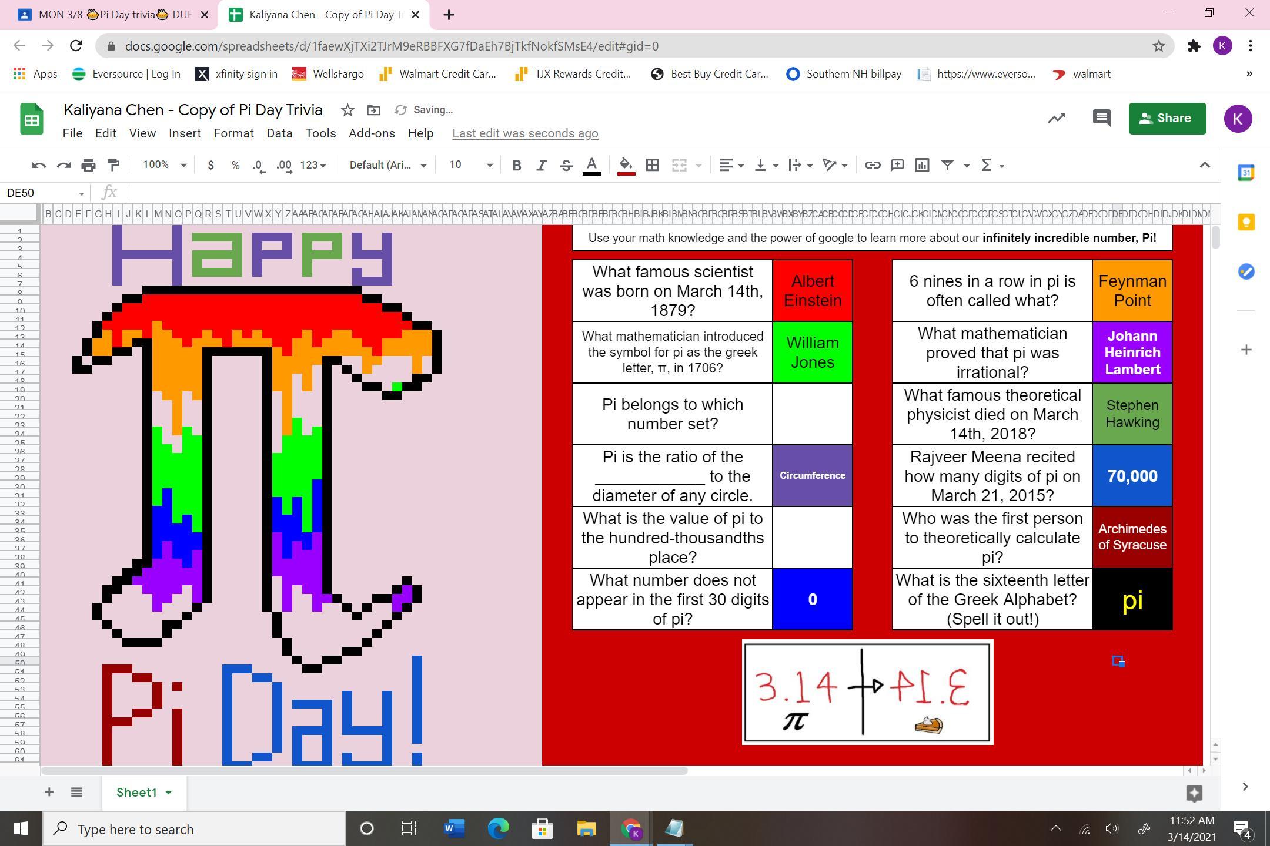1270x846 pixels.
Task: Open the borders tool in toolbar
Action: (x=652, y=165)
